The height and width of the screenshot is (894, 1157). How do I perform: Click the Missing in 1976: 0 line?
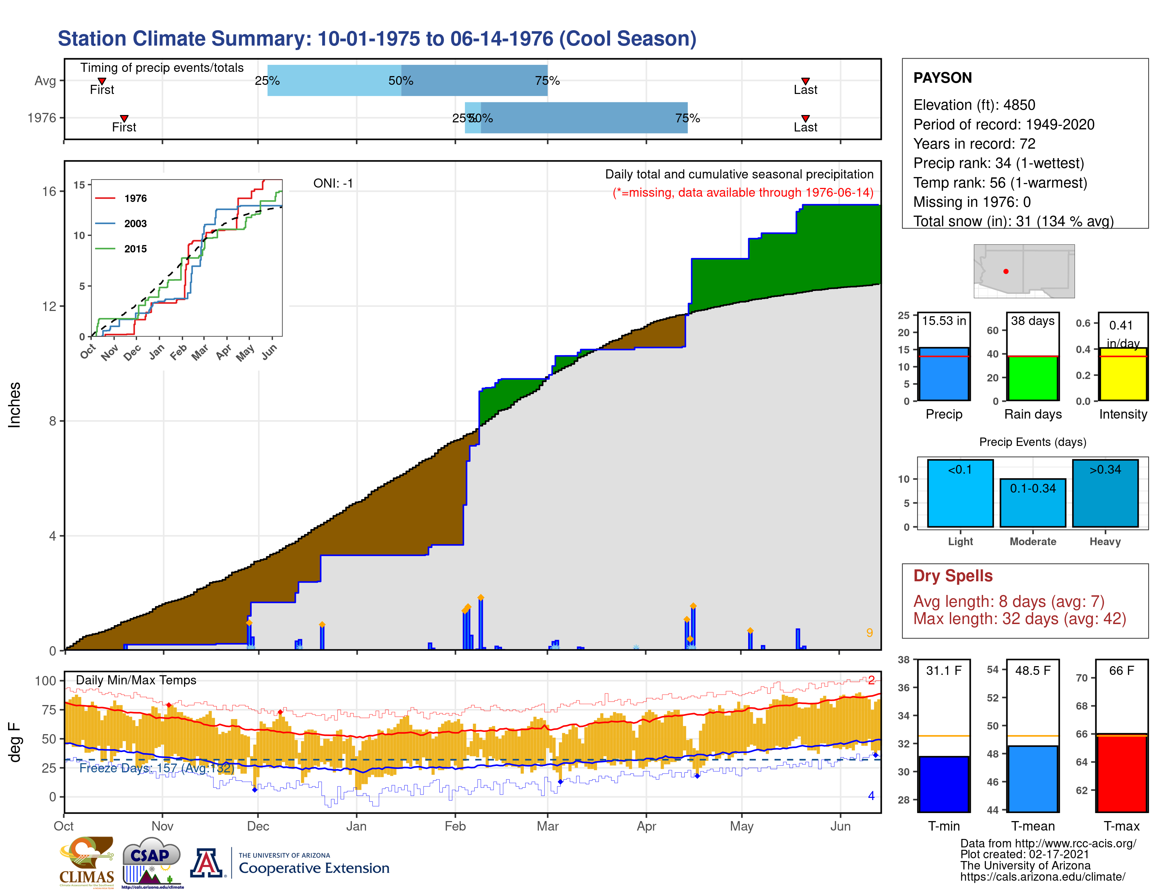pos(972,202)
